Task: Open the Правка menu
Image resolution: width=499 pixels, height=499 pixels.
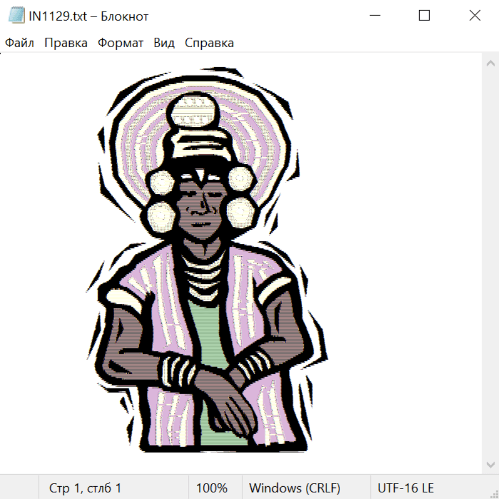Action: click(66, 43)
